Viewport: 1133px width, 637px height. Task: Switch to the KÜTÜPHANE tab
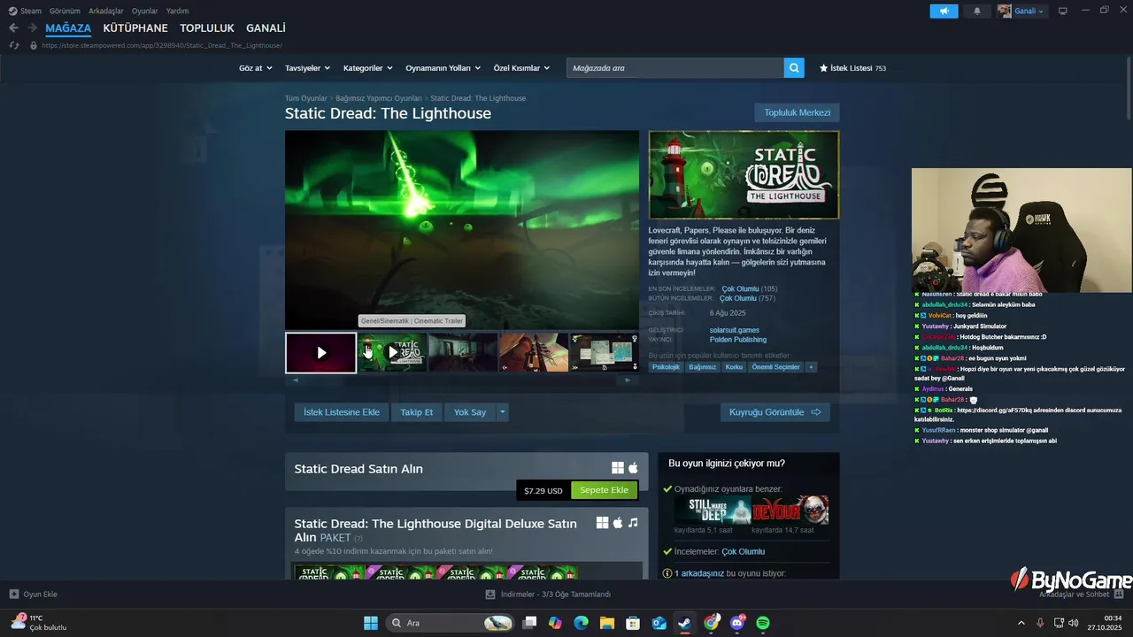[x=135, y=28]
